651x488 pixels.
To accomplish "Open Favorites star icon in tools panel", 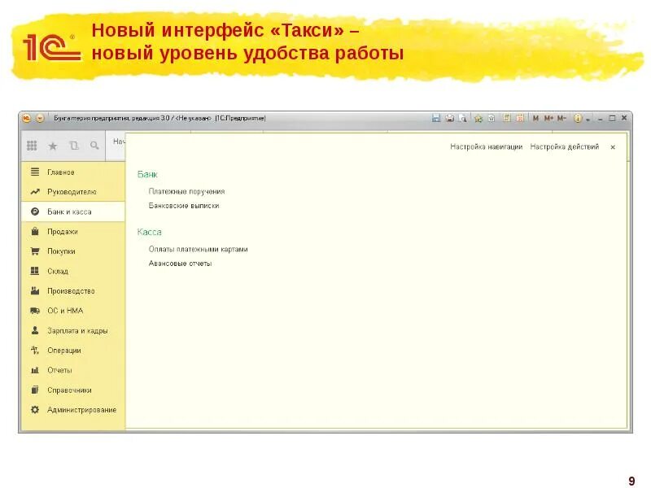I will pyautogui.click(x=53, y=146).
